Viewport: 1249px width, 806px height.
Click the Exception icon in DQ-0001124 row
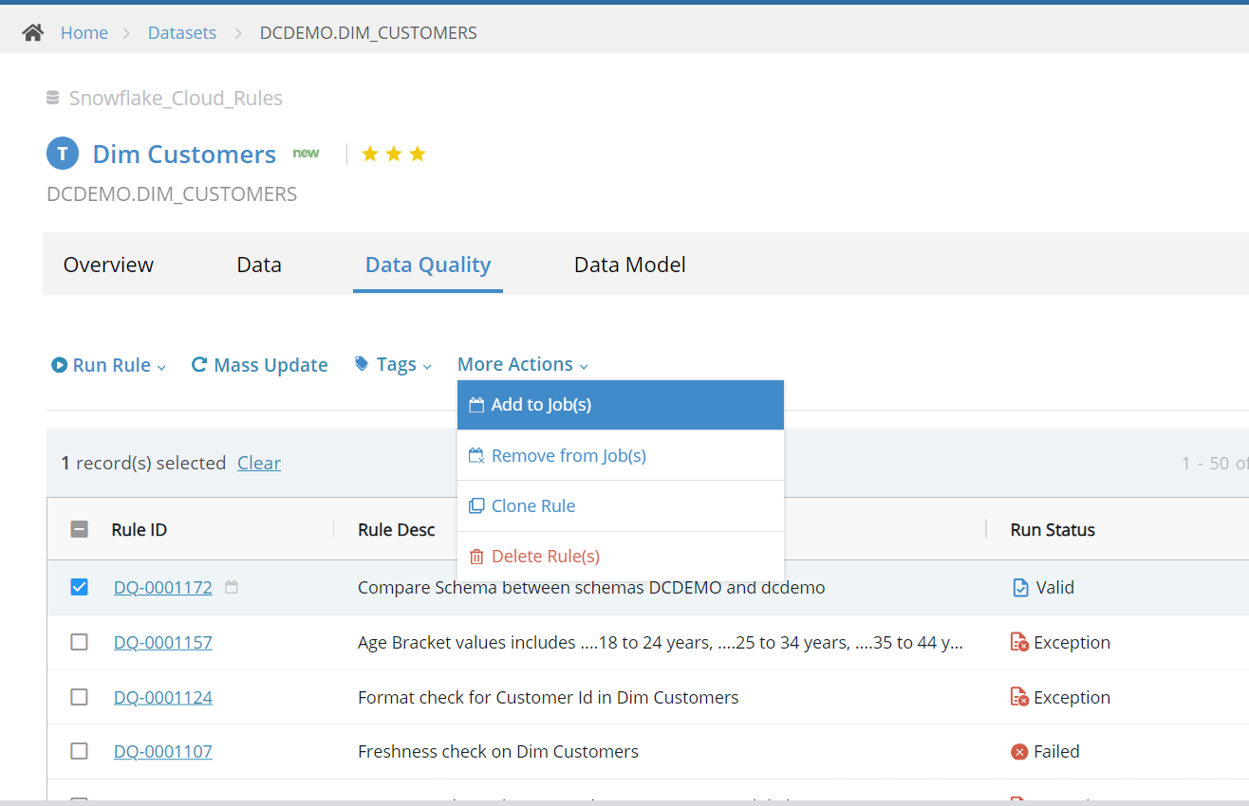pyautogui.click(x=1020, y=698)
